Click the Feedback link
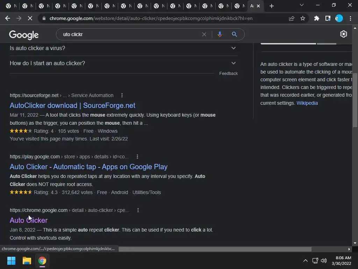This screenshot has height=269, width=358. pos(229,74)
